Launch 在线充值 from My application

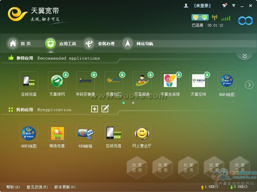[x=114, y=132]
